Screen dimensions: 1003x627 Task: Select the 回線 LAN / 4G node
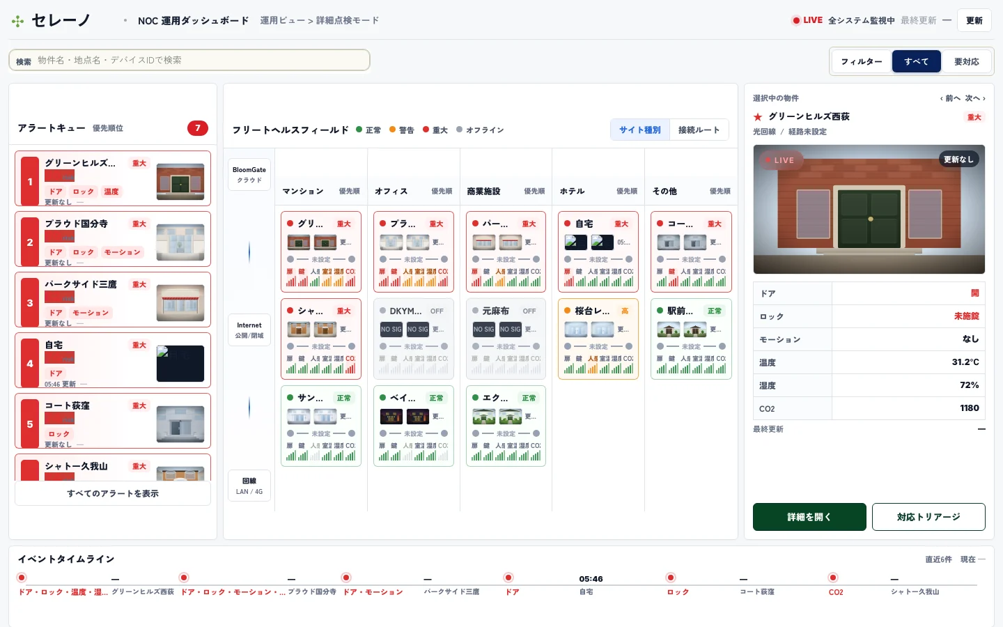[x=249, y=486]
